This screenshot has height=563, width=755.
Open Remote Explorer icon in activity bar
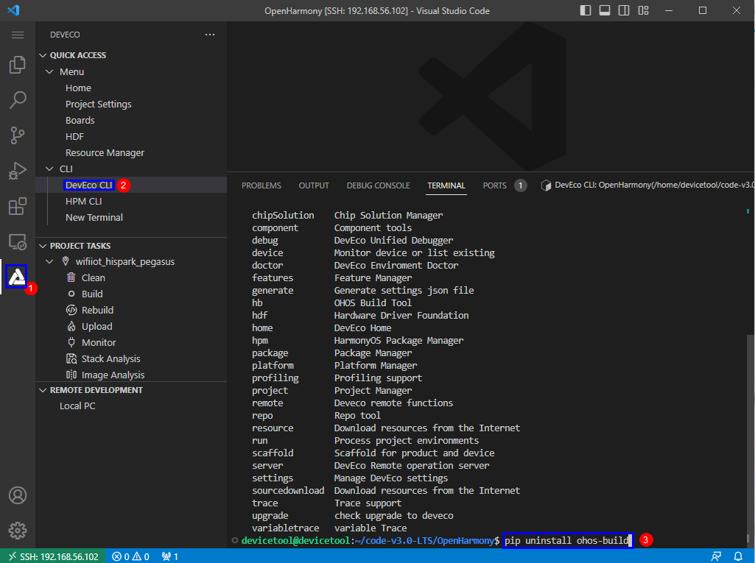coord(18,241)
